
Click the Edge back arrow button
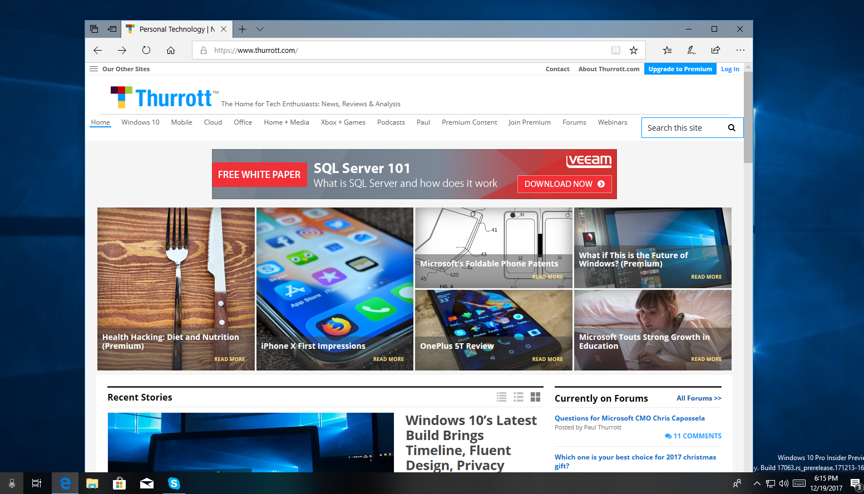point(98,50)
